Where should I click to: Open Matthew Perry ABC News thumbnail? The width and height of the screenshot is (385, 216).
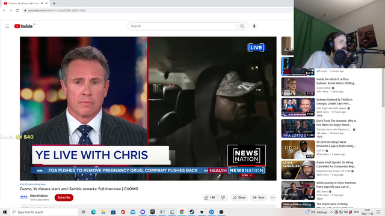pyautogui.click(x=298, y=191)
